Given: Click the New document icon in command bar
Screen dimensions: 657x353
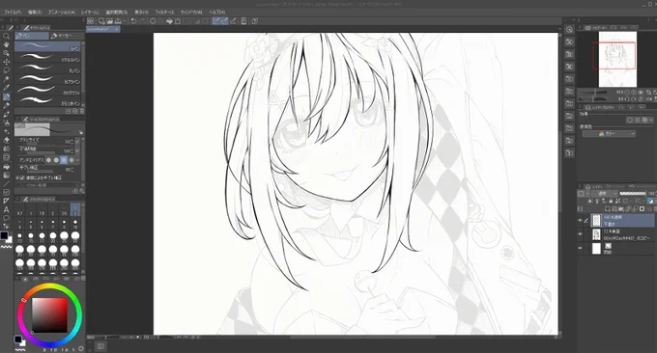Looking at the screenshot, I should [101, 21].
